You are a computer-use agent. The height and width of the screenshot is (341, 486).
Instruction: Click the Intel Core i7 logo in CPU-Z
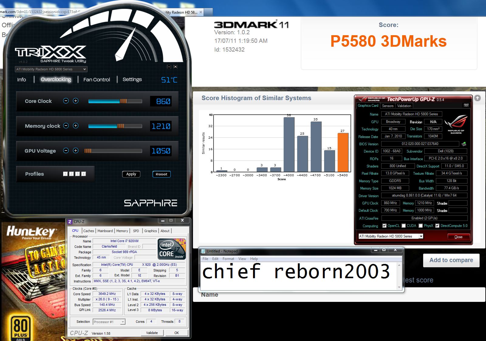pos(172,249)
